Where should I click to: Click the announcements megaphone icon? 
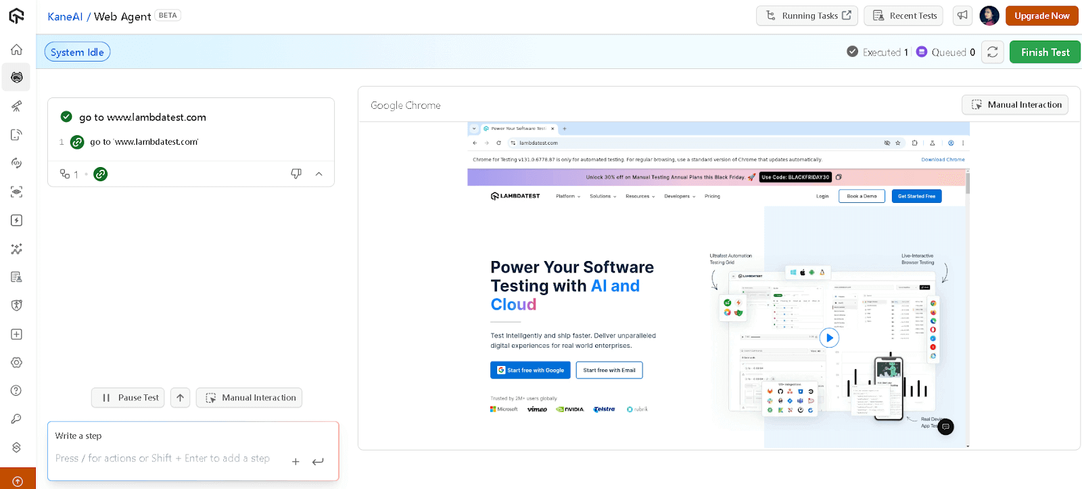(962, 16)
